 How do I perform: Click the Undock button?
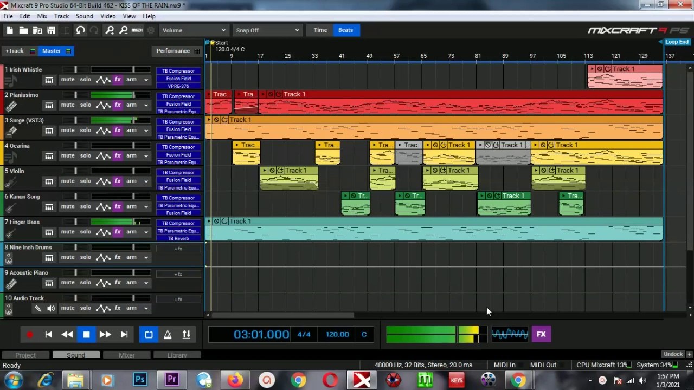[x=673, y=354]
